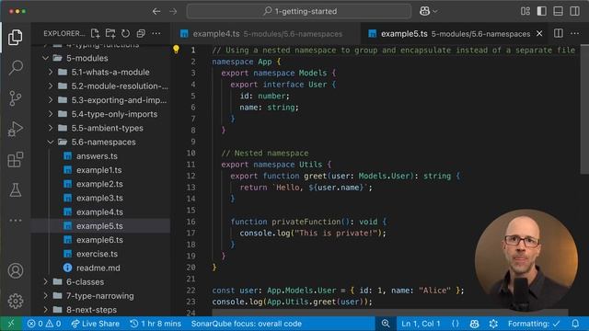The width and height of the screenshot is (589, 331).
Task: Collapse all folders in Explorer
Action: click(x=141, y=33)
